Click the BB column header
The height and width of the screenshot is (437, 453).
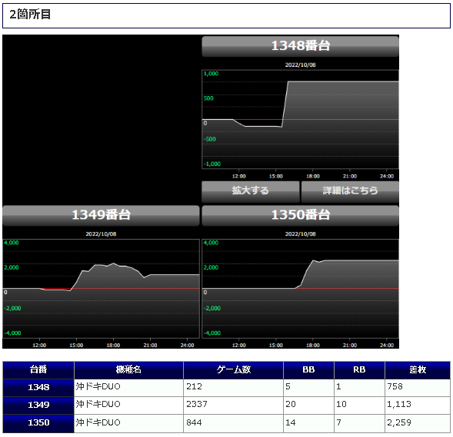coord(308,369)
